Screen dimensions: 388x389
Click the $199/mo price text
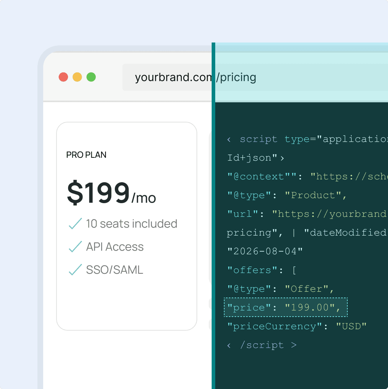pos(111,192)
